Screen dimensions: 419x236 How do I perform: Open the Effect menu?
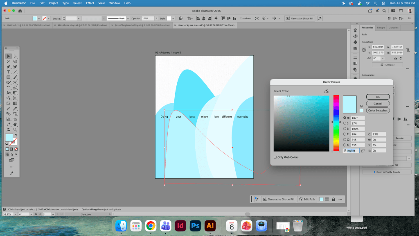point(90,3)
